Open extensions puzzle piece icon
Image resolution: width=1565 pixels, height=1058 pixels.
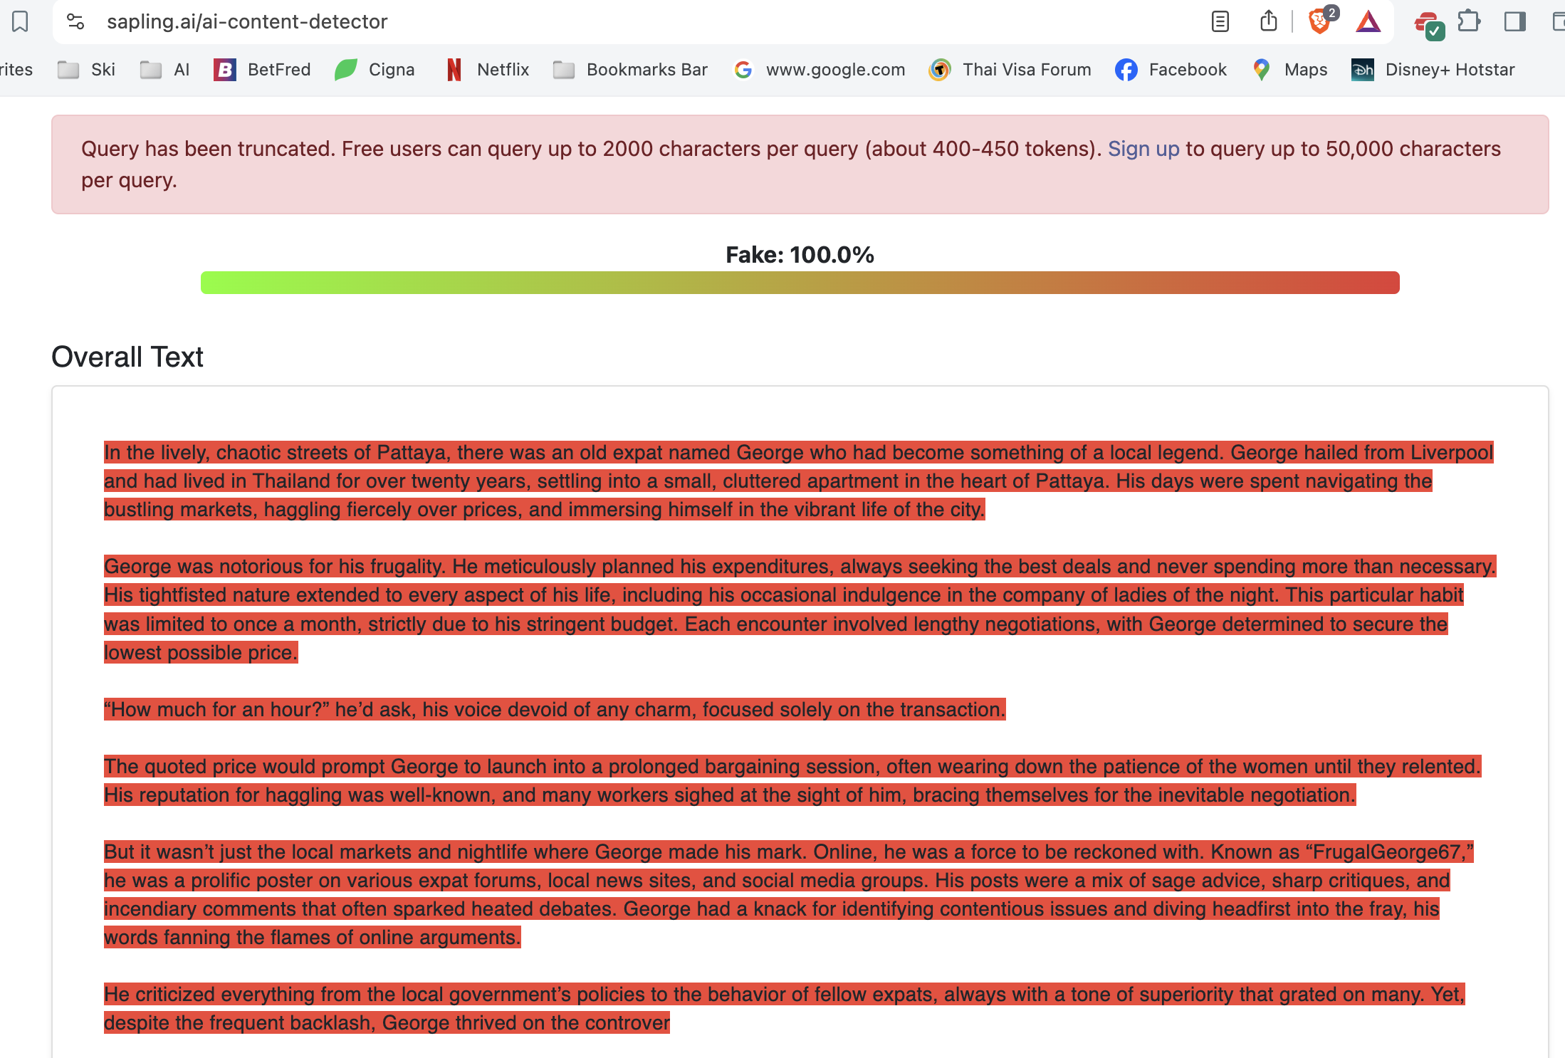pyautogui.click(x=1469, y=21)
